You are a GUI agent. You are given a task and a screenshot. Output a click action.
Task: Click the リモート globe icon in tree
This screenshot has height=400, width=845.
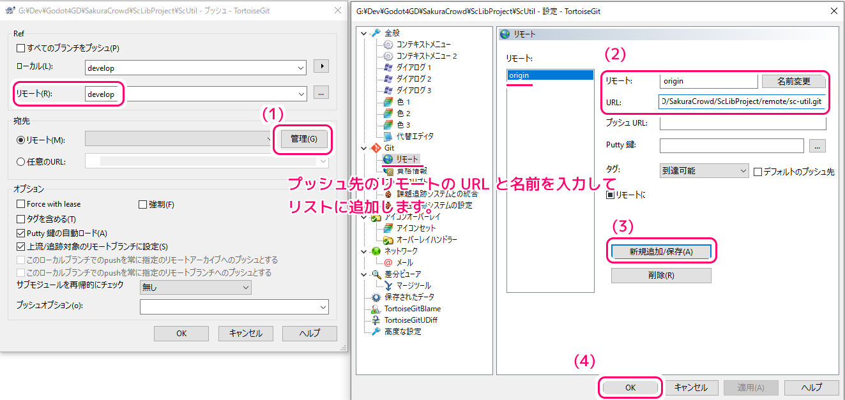[388, 159]
